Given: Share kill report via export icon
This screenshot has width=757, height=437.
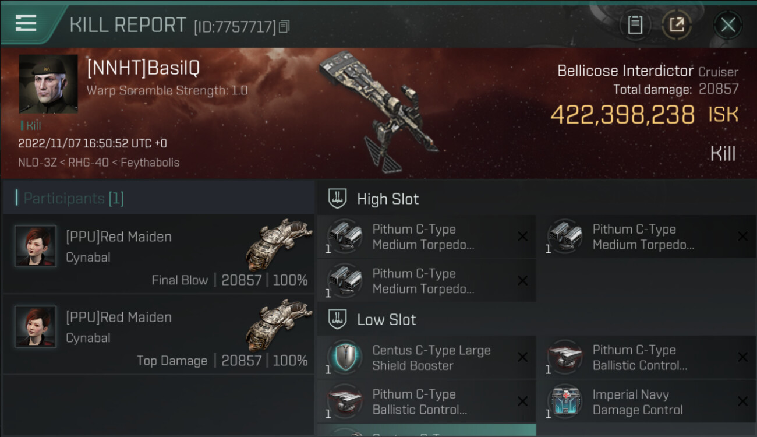Looking at the screenshot, I should tap(677, 24).
